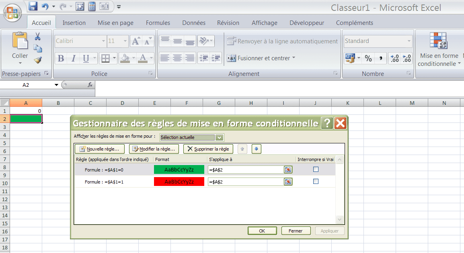Screen dimensions: 464x253
Task: Click the text orientation icon
Action: pyautogui.click(x=204, y=41)
